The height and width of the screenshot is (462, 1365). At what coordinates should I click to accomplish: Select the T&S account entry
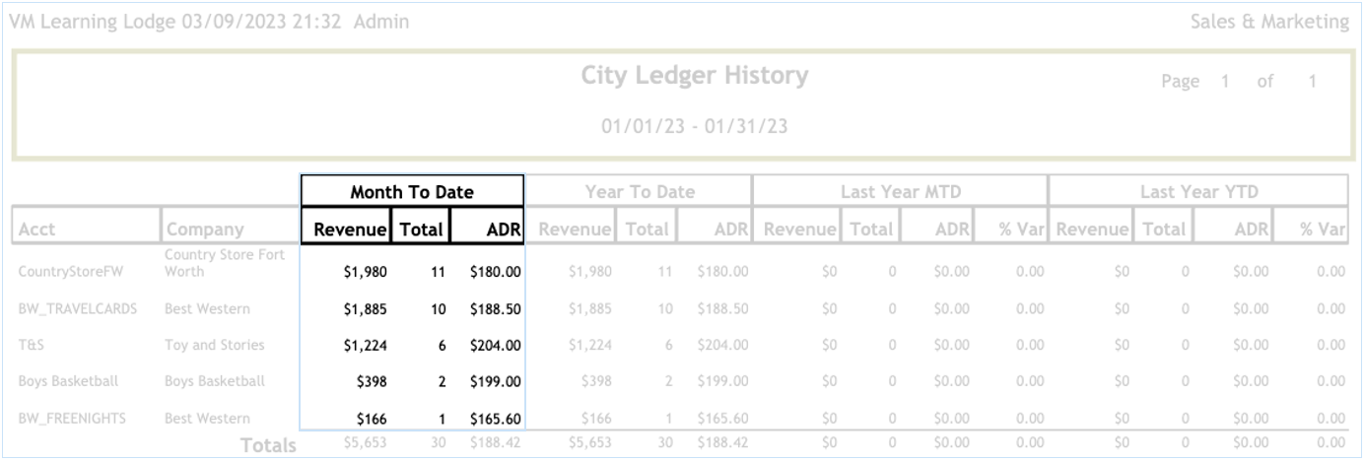32,345
